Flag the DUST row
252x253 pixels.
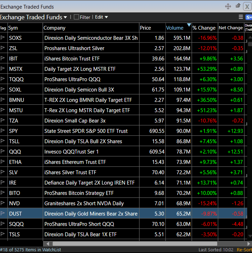(x=2, y=213)
